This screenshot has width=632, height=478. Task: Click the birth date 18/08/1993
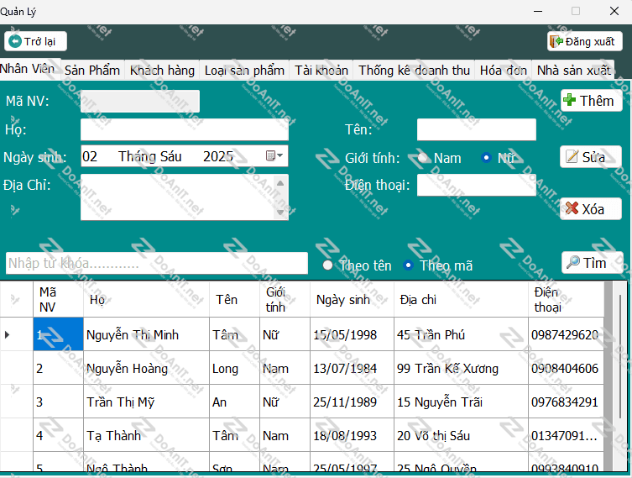coord(352,435)
